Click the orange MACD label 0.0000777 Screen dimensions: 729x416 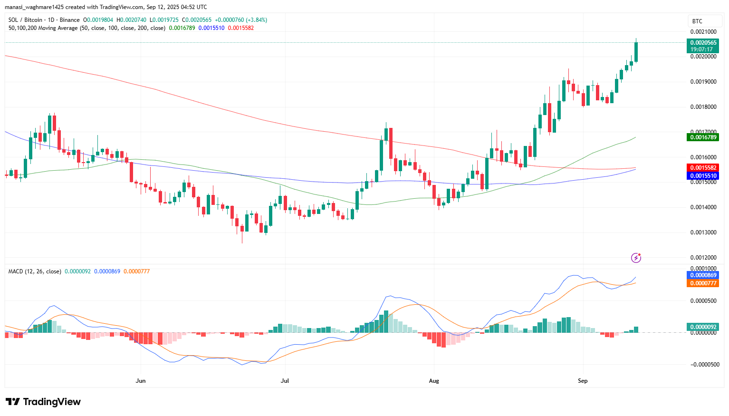click(x=702, y=283)
